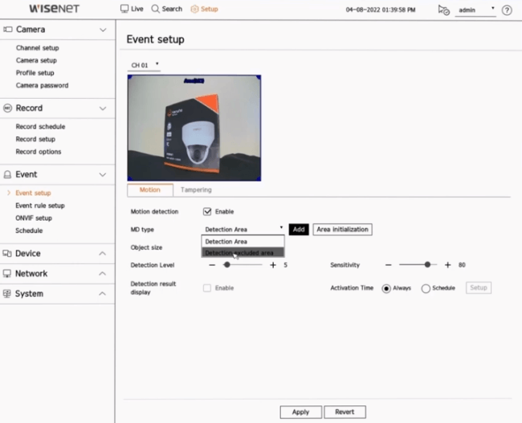This screenshot has width=522, height=423.
Task: Open the CH 01 channel dropdown
Action: [144, 65]
